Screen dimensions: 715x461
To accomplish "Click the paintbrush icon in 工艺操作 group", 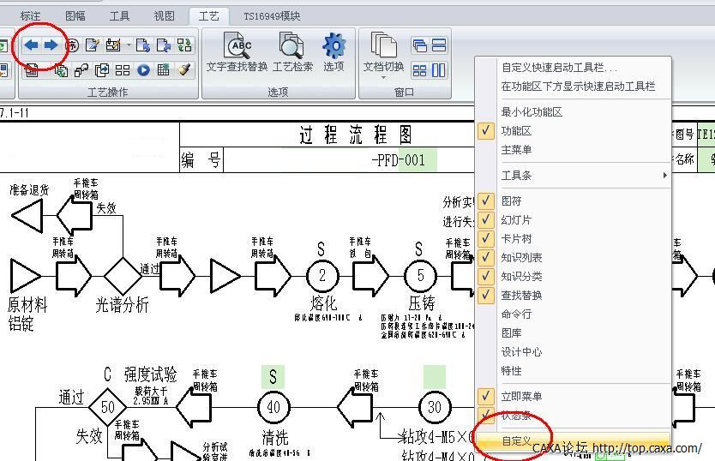I will point(184,70).
